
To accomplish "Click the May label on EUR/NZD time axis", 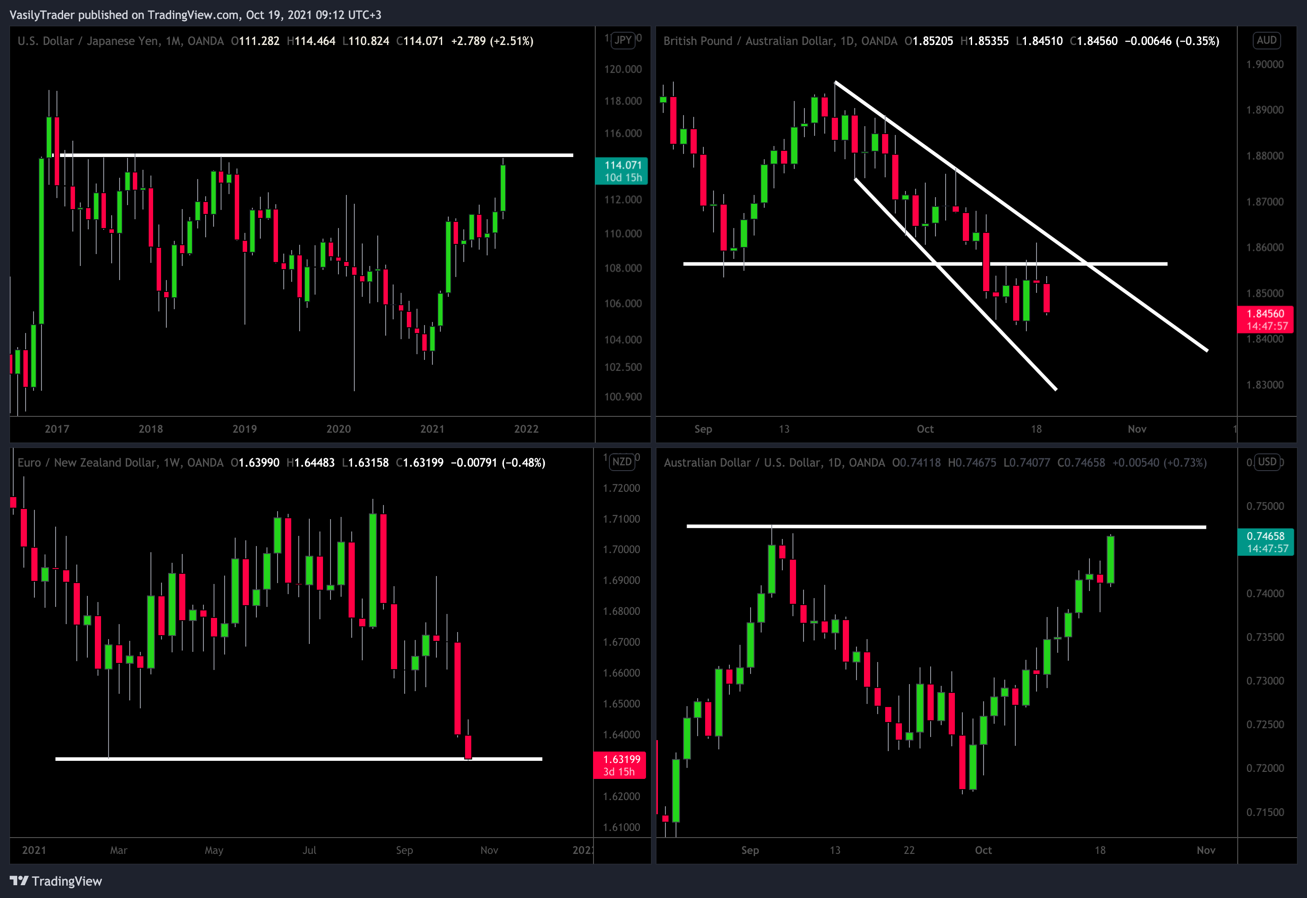I will point(214,850).
